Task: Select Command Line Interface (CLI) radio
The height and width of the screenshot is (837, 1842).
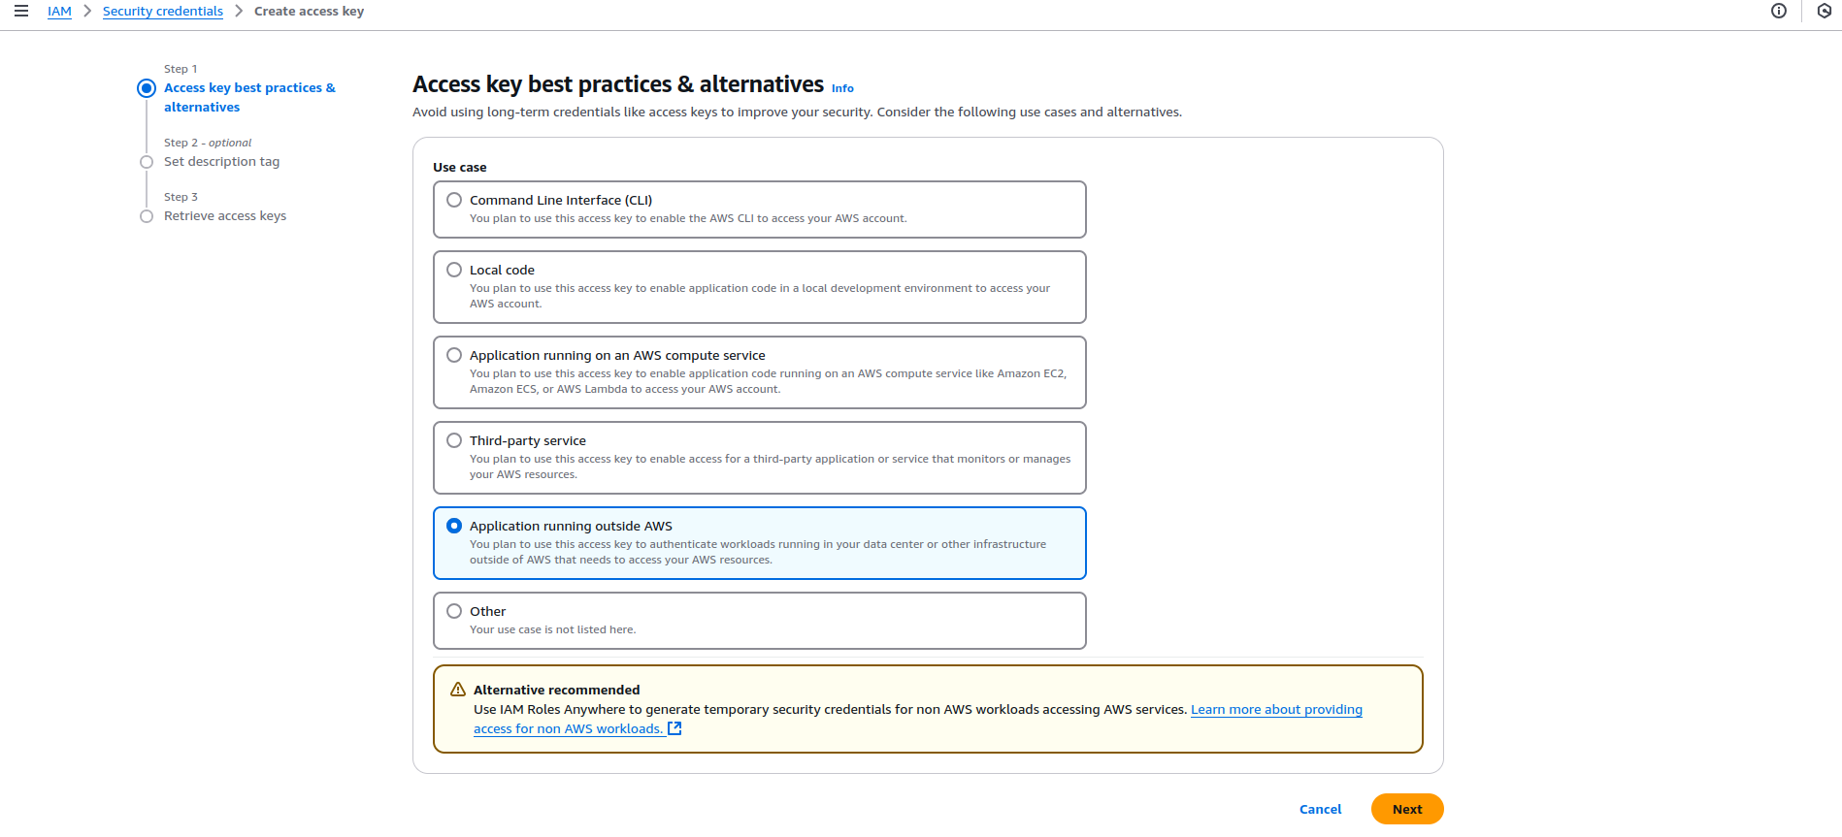Action: pyautogui.click(x=454, y=200)
